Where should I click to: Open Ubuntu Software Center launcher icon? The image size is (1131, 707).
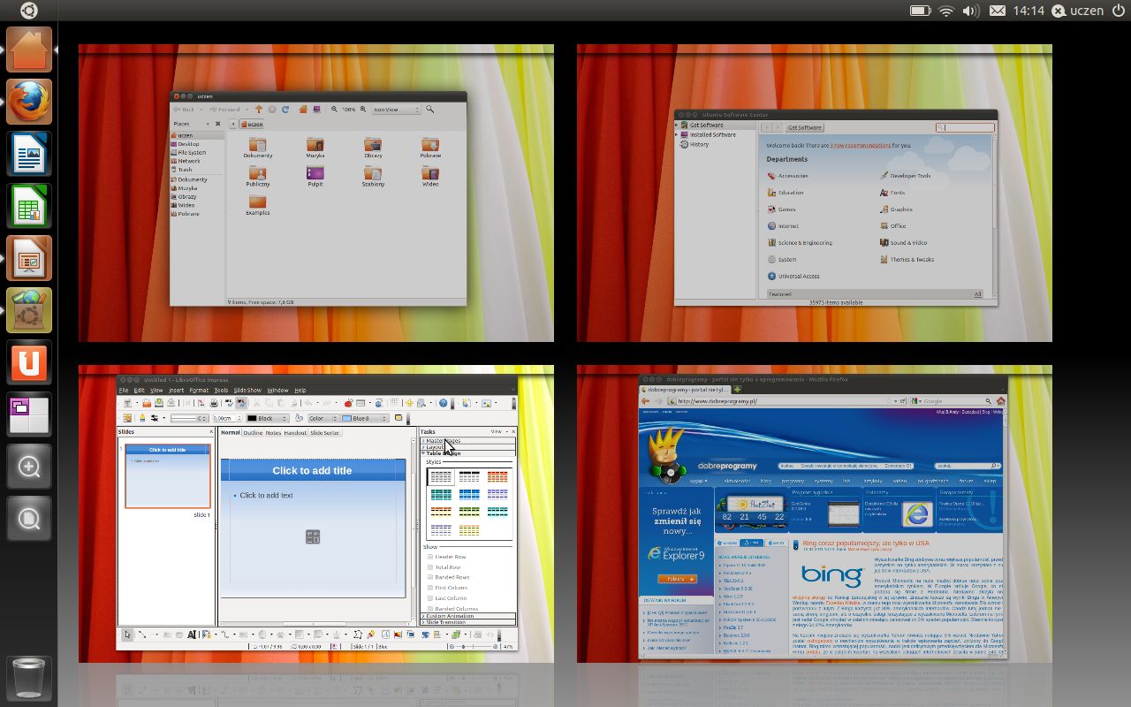[x=29, y=310]
